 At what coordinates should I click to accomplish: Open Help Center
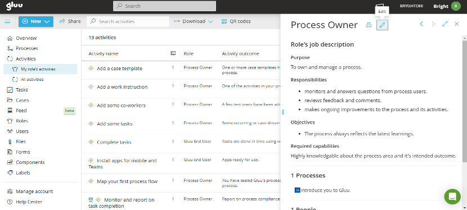29,202
